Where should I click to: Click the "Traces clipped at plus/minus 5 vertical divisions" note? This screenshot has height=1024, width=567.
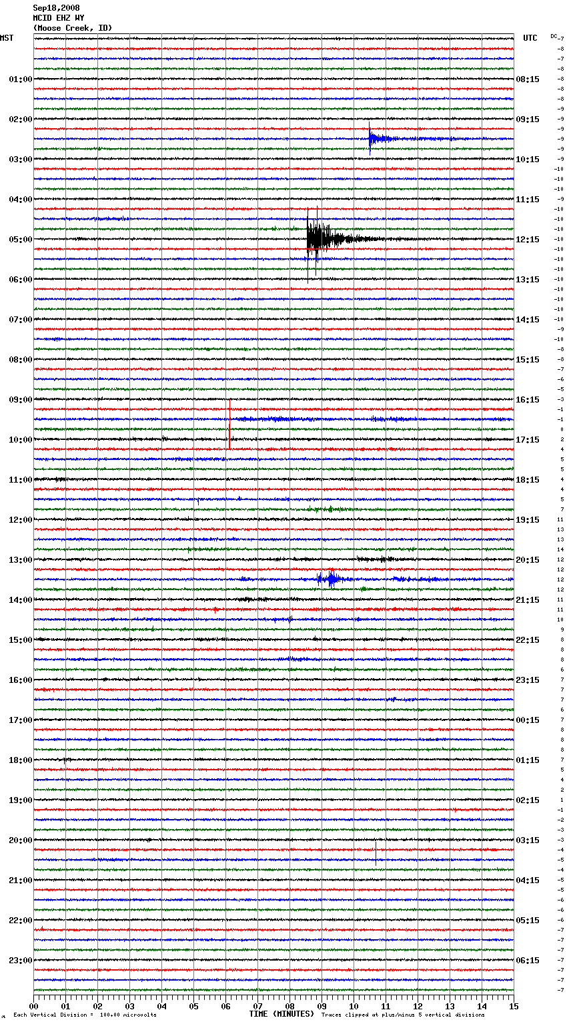click(403, 1015)
